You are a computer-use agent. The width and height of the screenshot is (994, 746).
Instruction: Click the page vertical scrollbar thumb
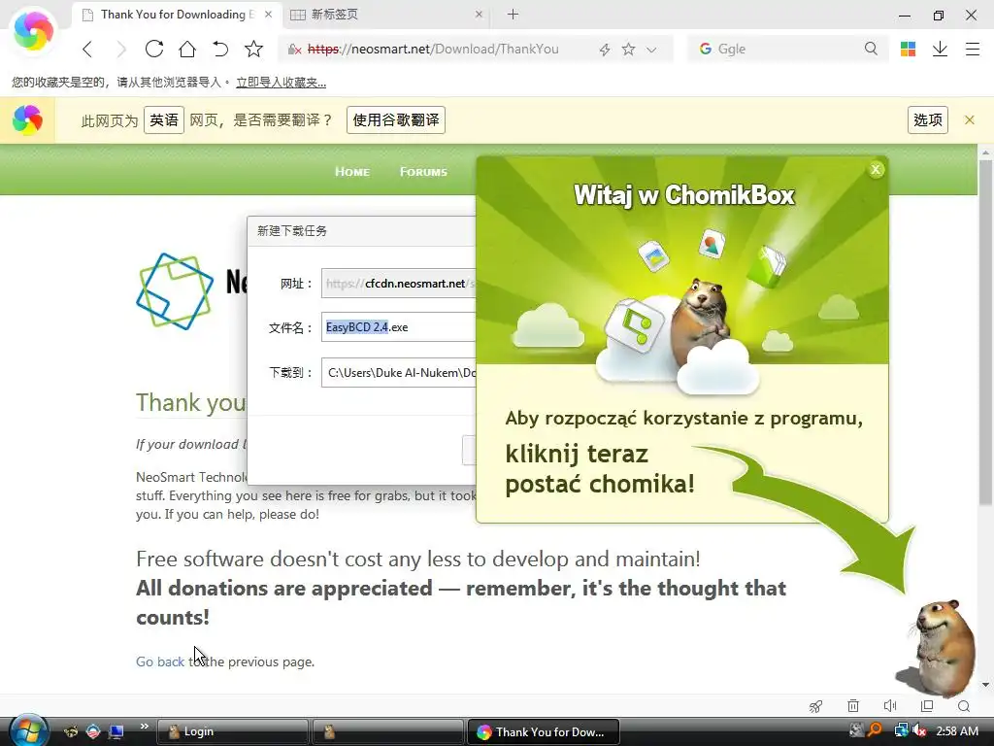click(x=986, y=331)
